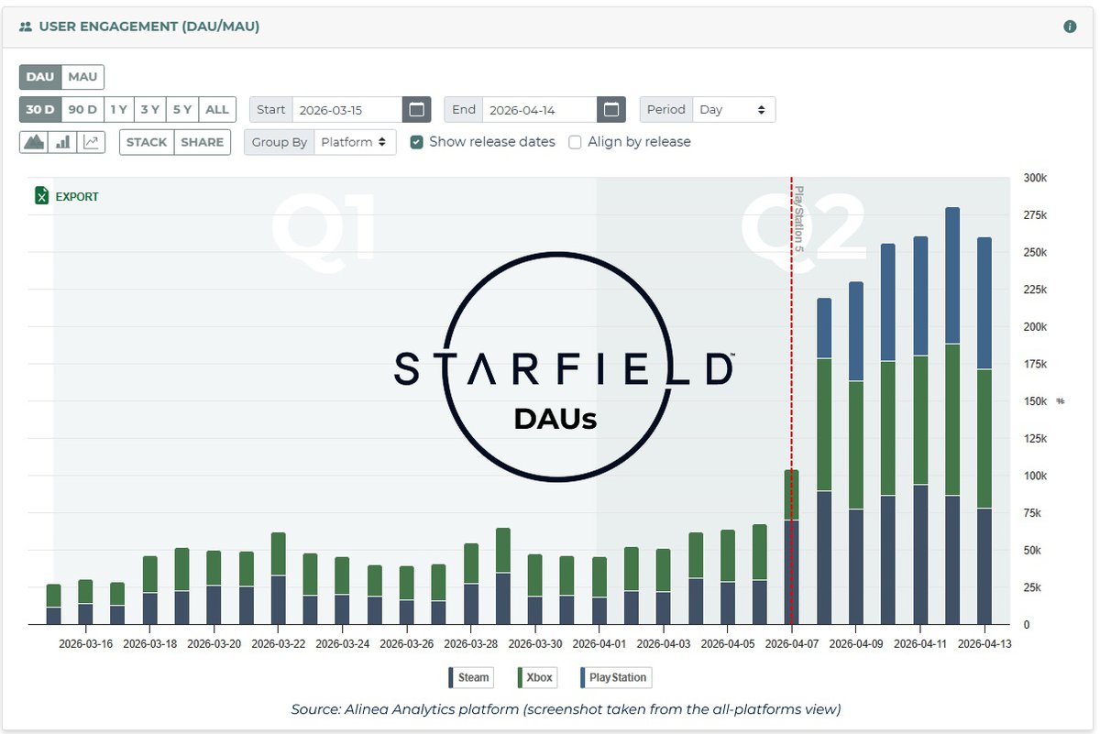Toggle the PlayStation legend swatch

(x=583, y=678)
